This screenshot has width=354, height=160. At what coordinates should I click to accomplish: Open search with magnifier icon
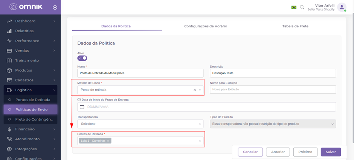click(x=302, y=7)
